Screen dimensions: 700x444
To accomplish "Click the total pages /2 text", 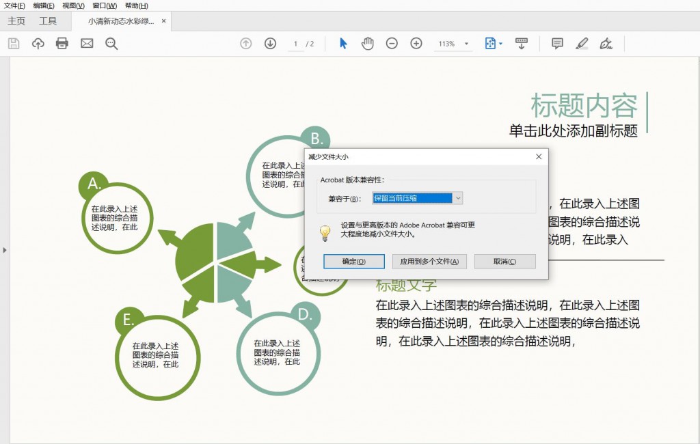I will (x=310, y=44).
